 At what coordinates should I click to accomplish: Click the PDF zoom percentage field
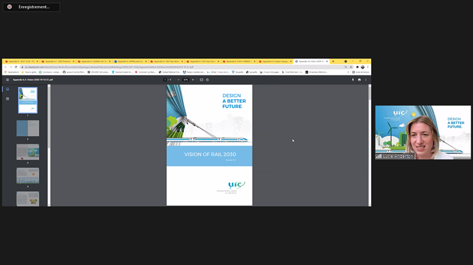(x=186, y=80)
